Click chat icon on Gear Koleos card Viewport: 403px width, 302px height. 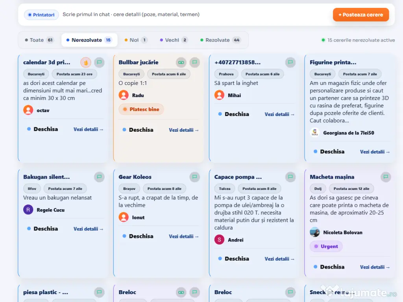[195, 177]
